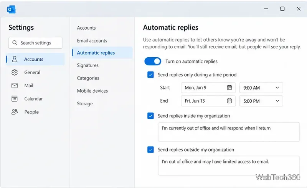Uncheck Send replies outside my organization

coord(150,150)
